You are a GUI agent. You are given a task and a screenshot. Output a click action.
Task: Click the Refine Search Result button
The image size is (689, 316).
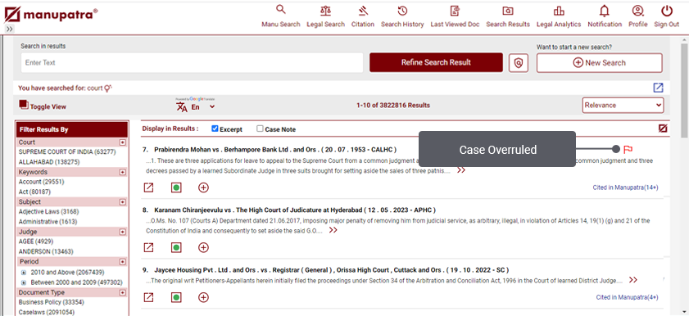coord(436,62)
